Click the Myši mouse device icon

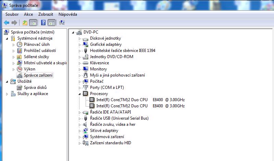coord(85,75)
